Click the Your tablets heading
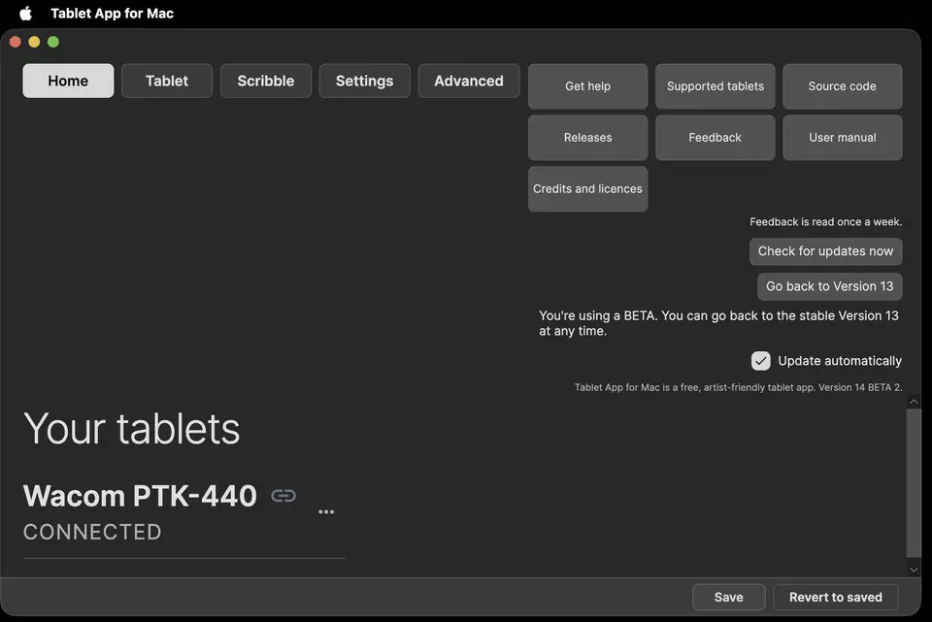 [132, 428]
